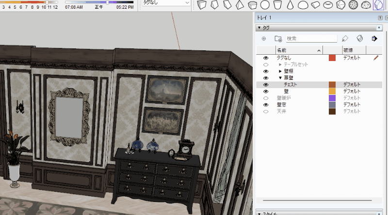
Task: Expand the テーブルセット folder
Action: (x=280, y=64)
